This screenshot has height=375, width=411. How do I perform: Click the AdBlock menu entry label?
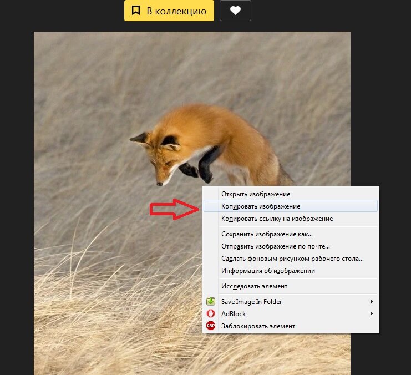[234, 314]
